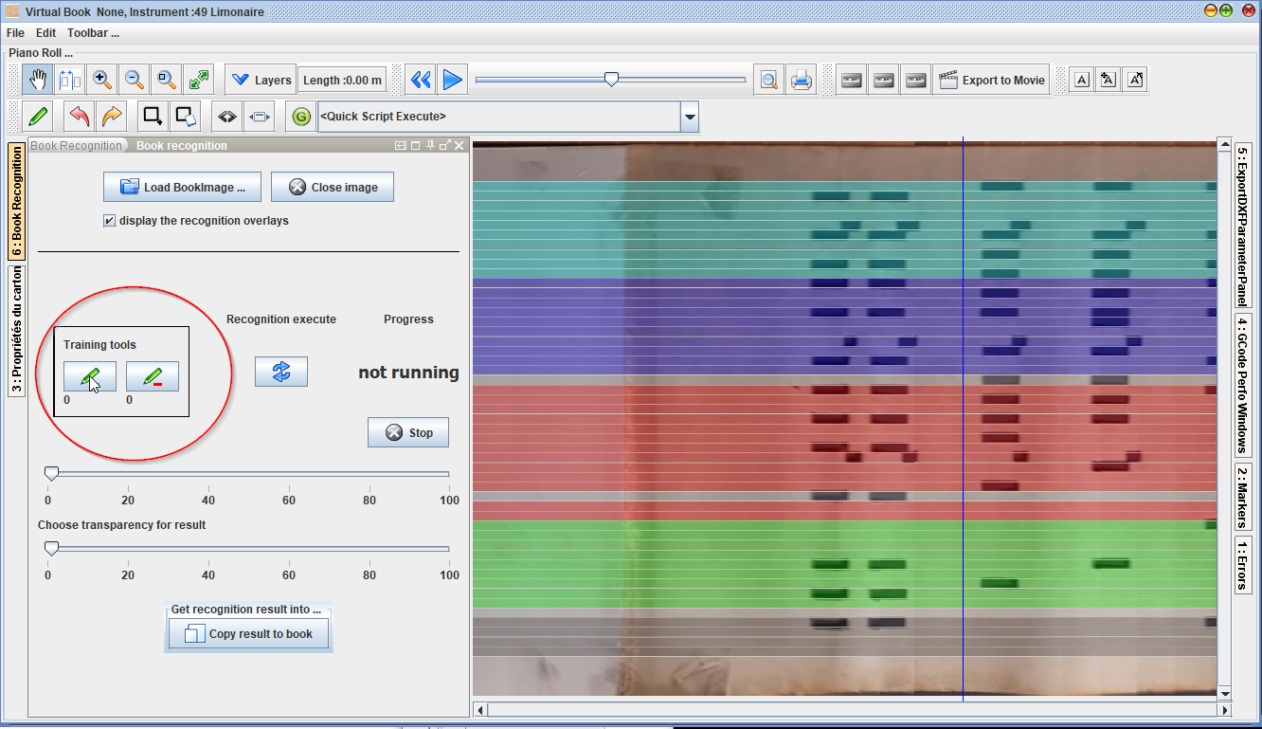Run recognition with the blue refresh button
This screenshot has width=1262, height=729.
281,372
